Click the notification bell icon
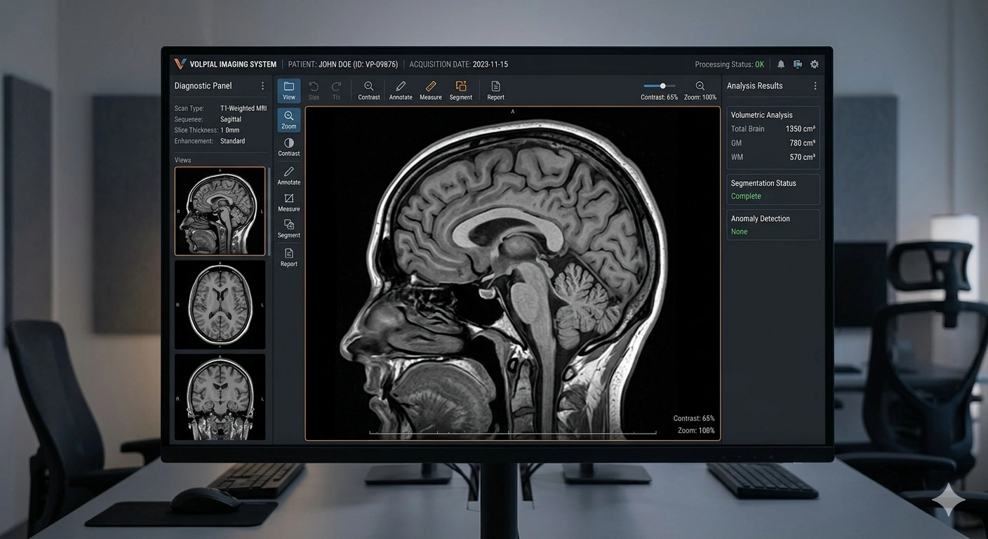Viewport: 988px width, 539px height. (x=780, y=64)
